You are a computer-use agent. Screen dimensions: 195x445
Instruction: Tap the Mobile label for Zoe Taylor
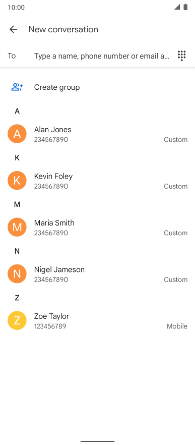pyautogui.click(x=177, y=326)
